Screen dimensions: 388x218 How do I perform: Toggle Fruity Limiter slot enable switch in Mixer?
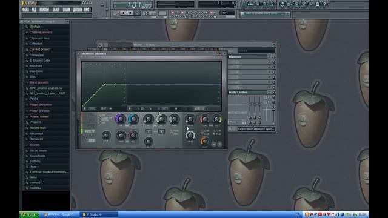[x=269, y=92]
